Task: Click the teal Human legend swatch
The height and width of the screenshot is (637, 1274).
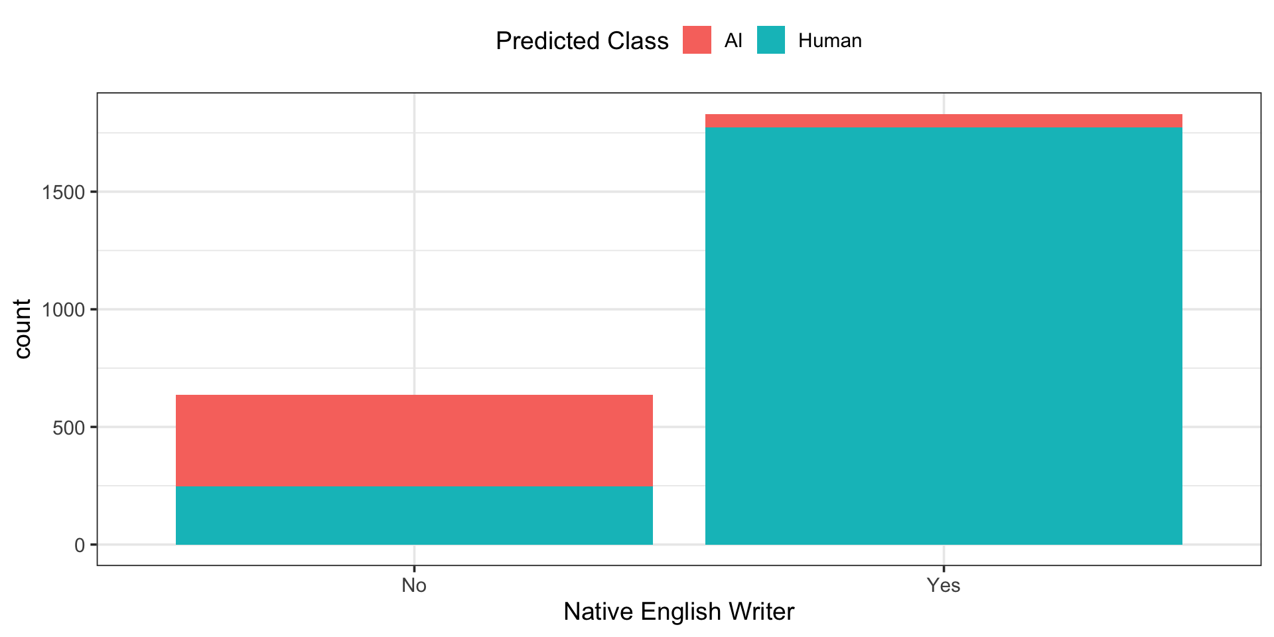Action: [x=770, y=40]
